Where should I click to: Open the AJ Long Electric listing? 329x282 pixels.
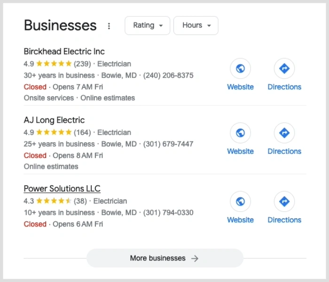point(54,120)
